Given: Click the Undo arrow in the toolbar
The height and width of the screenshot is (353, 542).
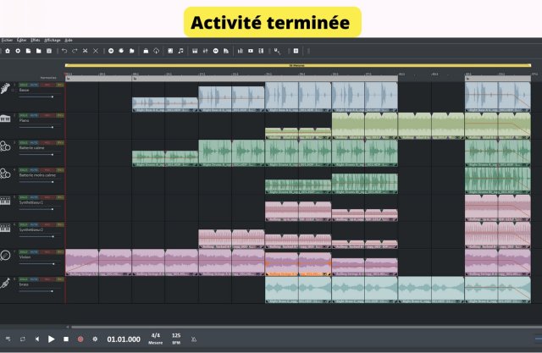Looking at the screenshot, I should 64,51.
